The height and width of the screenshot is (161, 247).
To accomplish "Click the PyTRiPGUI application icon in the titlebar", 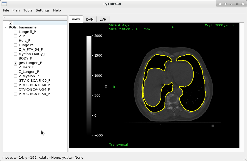I will point(4,4).
